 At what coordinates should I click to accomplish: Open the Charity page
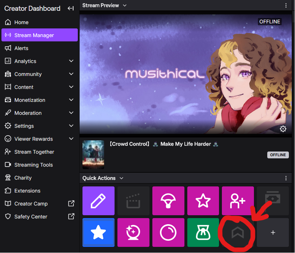pos(40,178)
